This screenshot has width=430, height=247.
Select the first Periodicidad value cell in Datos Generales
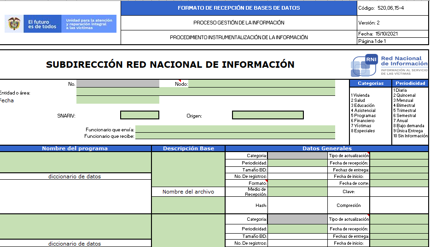point(297,163)
